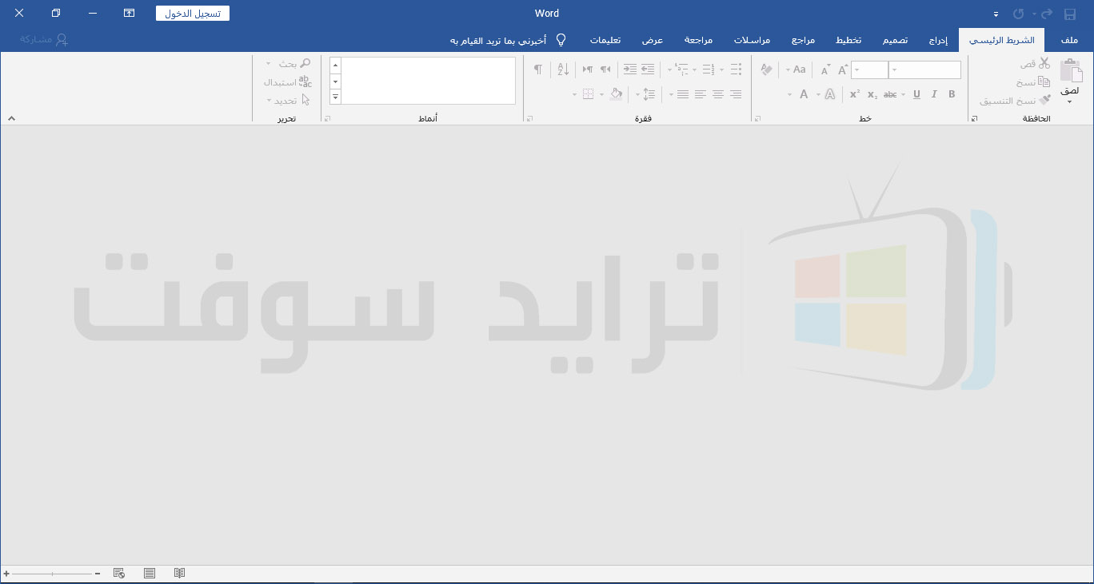Toggle Subscript x₂
The image size is (1094, 584).
[872, 94]
